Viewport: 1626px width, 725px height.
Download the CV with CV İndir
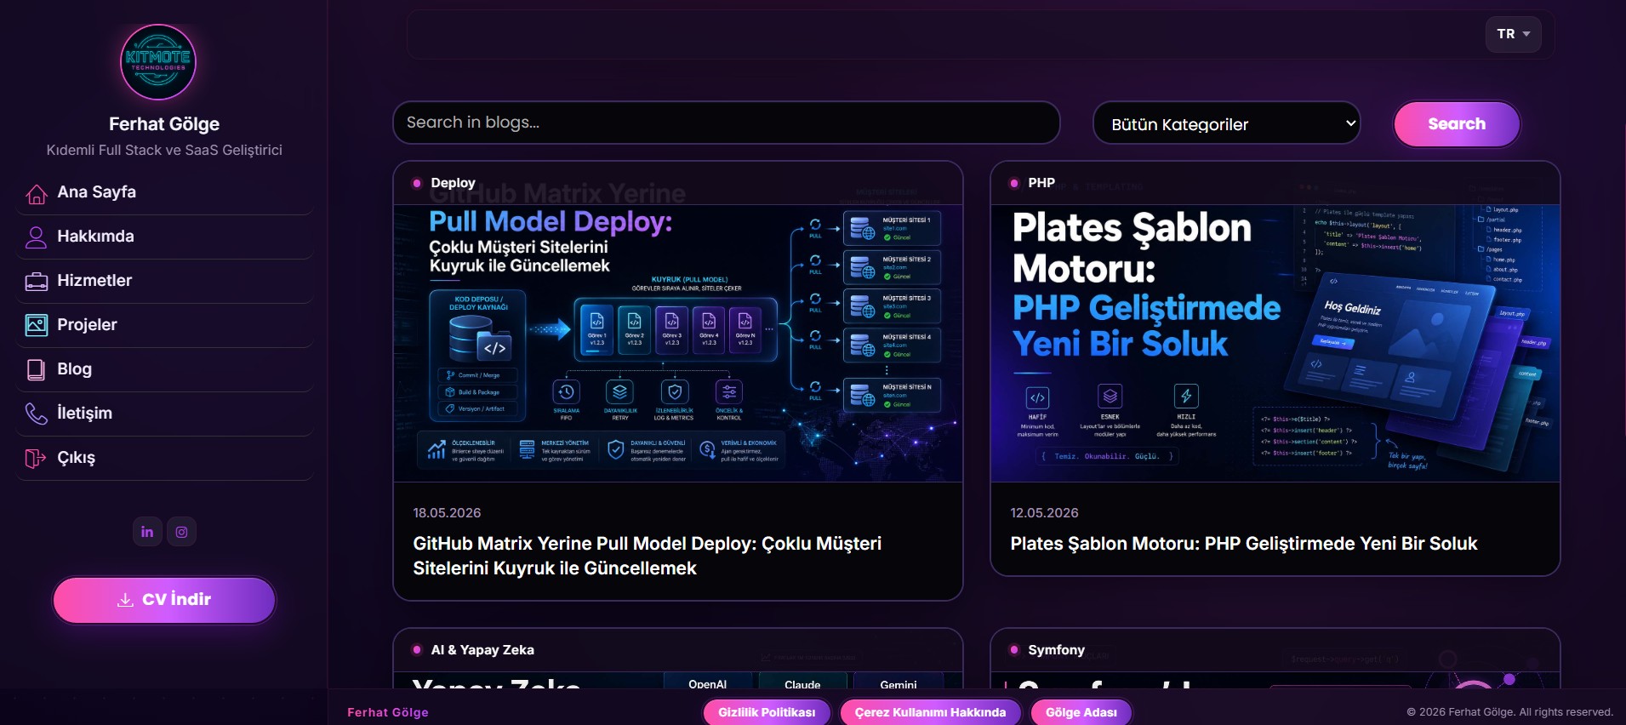164,600
